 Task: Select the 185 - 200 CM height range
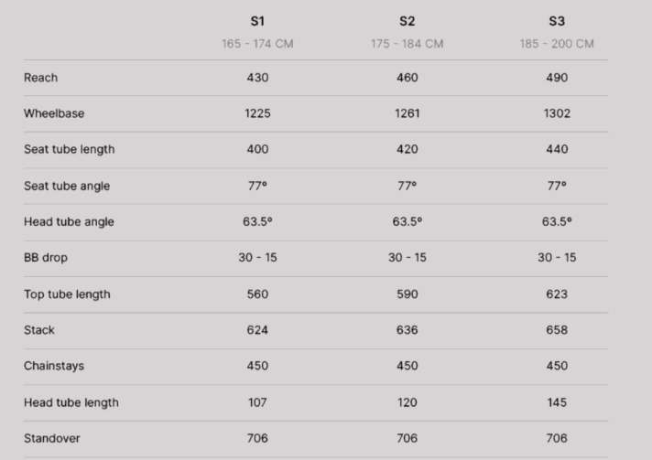[x=556, y=44]
